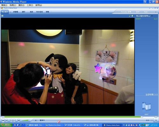The height and width of the screenshot is (127, 159).
Task: Click the CH language indicator in tray
Action: [124, 125]
